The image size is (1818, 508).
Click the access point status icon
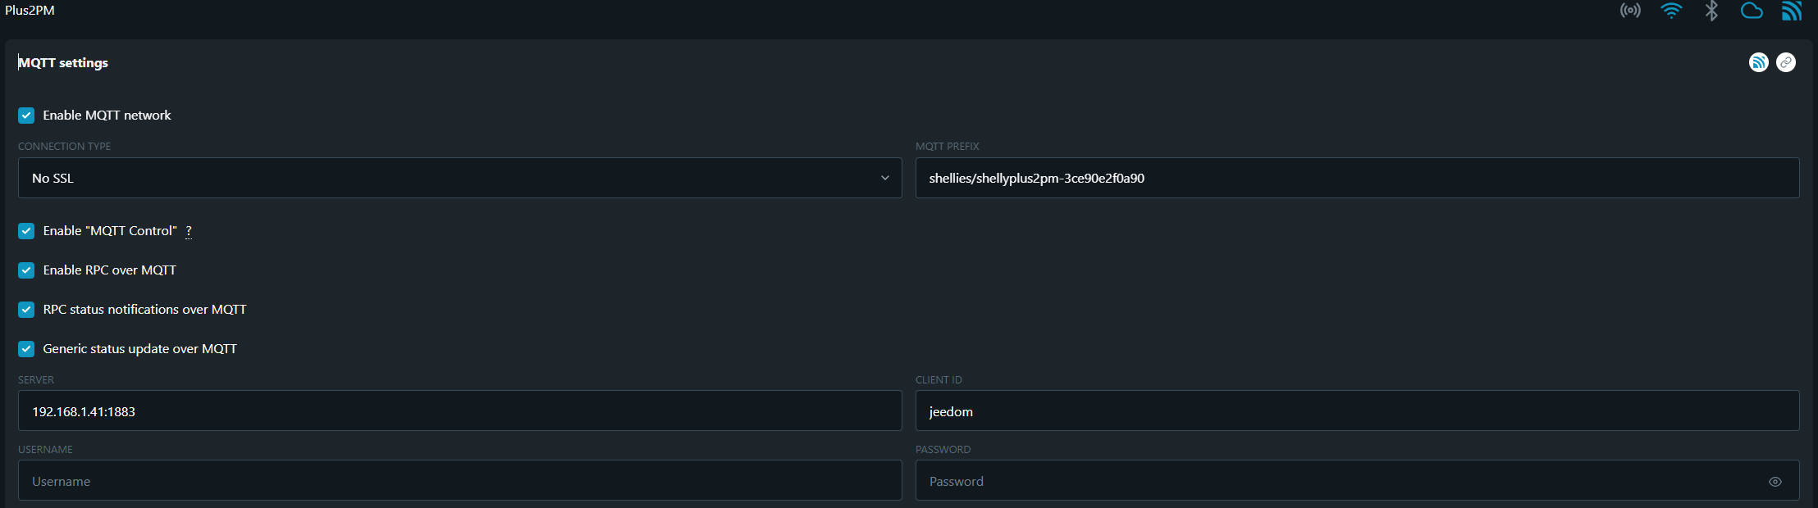1630,11
